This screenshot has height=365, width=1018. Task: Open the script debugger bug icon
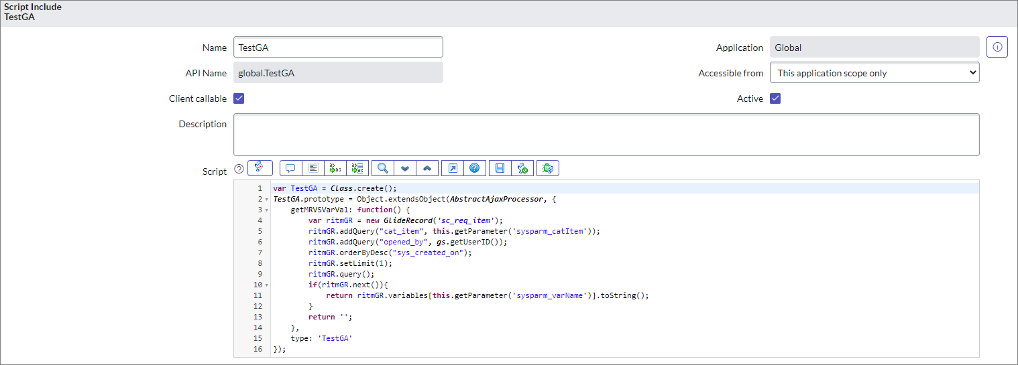pyautogui.click(x=548, y=168)
